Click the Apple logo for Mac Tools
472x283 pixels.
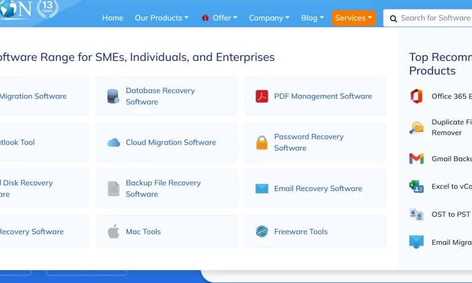113,232
